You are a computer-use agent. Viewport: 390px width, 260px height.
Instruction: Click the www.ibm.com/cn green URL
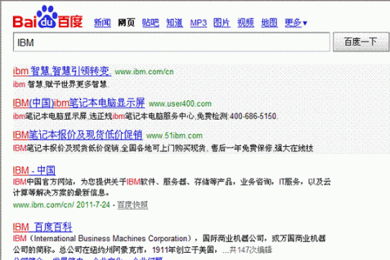144,72
